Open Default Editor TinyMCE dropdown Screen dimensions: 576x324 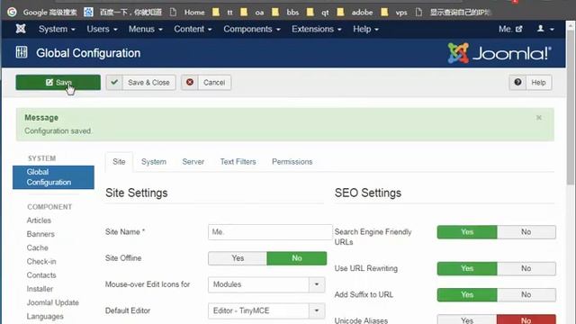point(266,310)
